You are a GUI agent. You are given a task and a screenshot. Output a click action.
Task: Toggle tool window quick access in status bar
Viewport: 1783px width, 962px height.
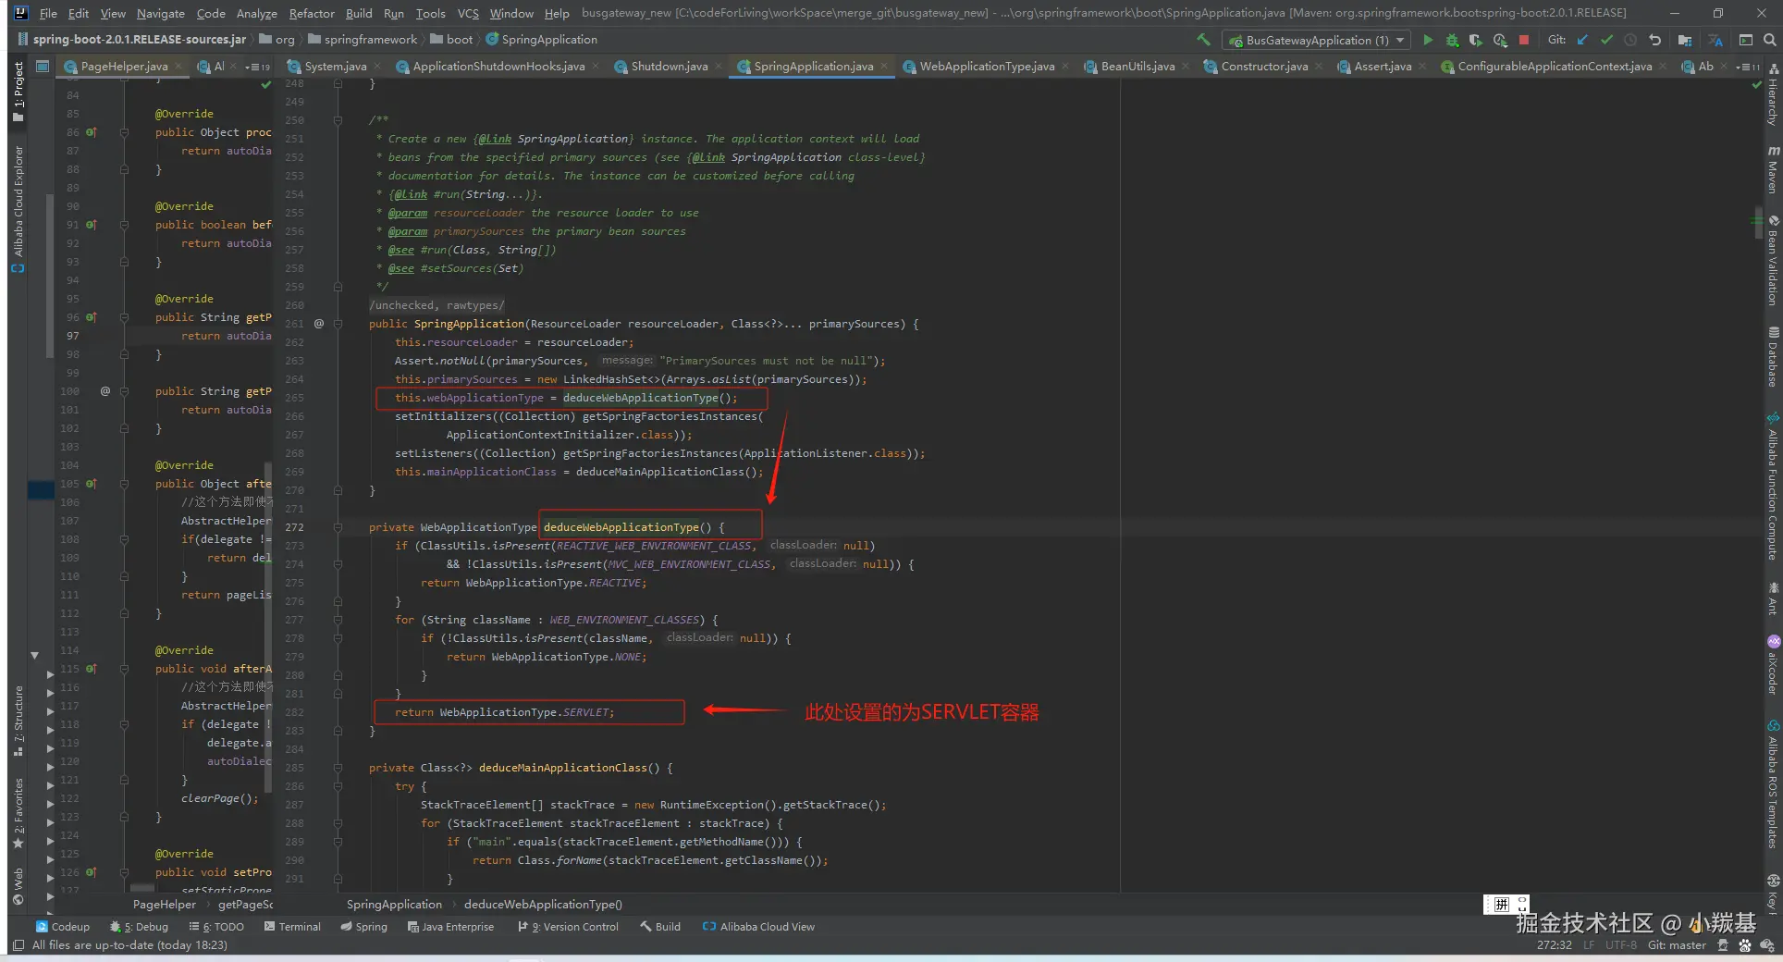tap(18, 945)
